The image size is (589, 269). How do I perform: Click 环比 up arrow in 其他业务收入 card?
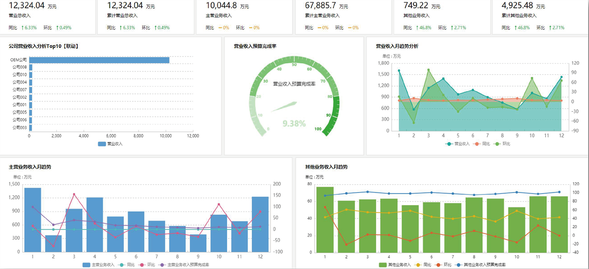point(452,28)
